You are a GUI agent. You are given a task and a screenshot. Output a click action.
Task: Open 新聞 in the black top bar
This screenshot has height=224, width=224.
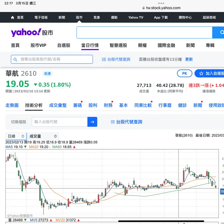62,18
